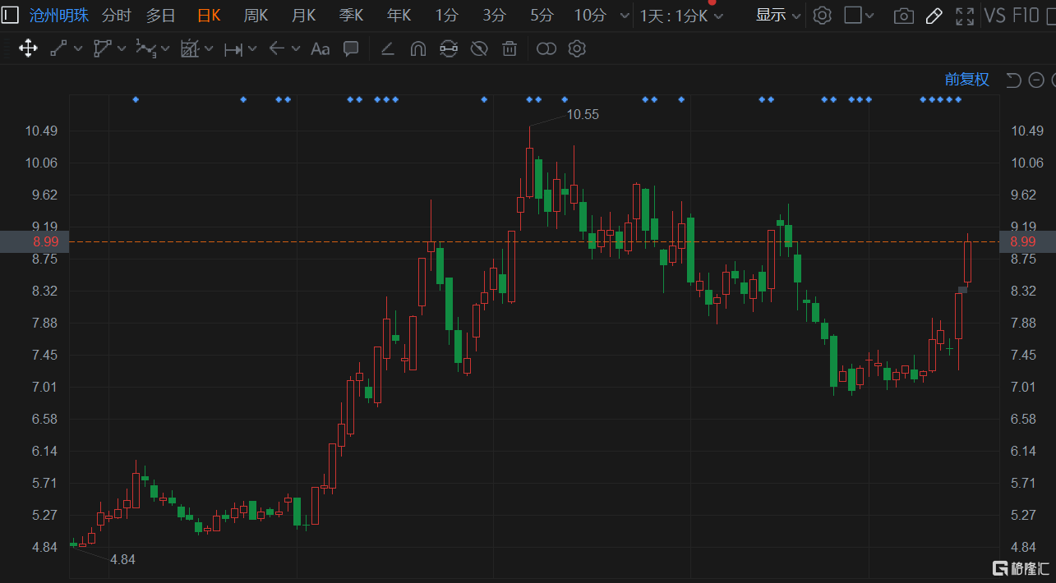This screenshot has width=1056, height=583.
Task: Select the Aa text annotation tool
Action: point(320,49)
